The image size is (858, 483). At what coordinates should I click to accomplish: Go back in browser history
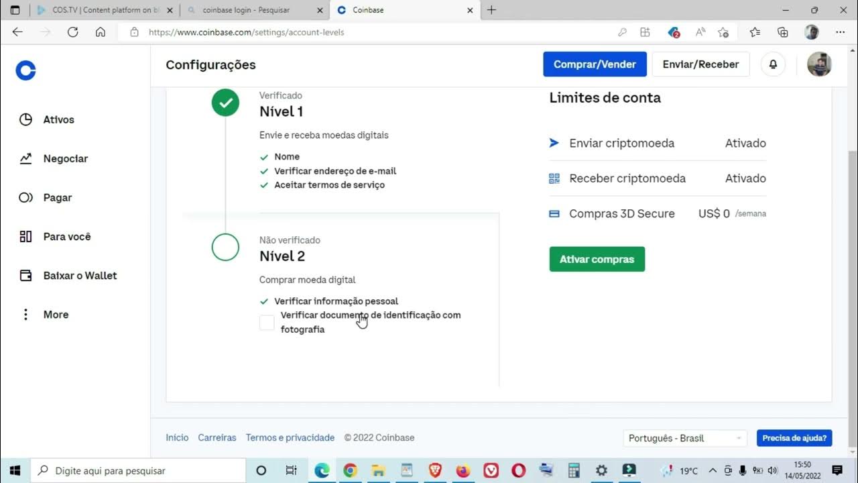(x=17, y=32)
